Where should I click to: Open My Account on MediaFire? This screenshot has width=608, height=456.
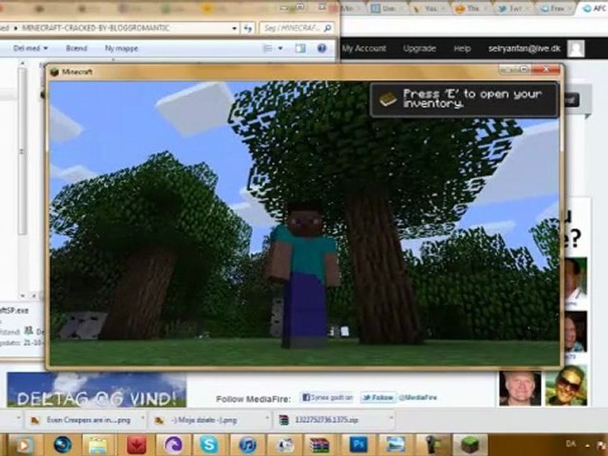364,49
